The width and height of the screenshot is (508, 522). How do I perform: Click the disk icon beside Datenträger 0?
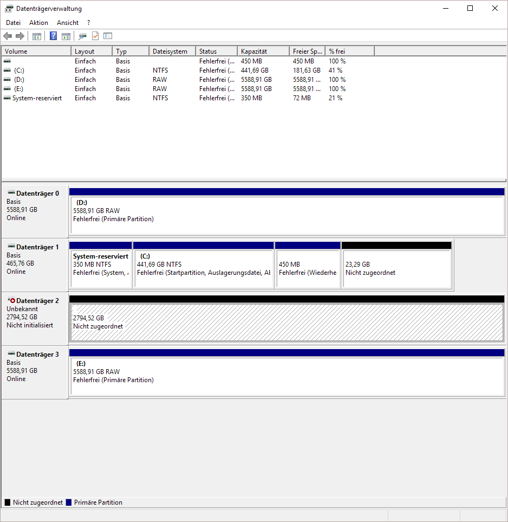[x=11, y=193]
